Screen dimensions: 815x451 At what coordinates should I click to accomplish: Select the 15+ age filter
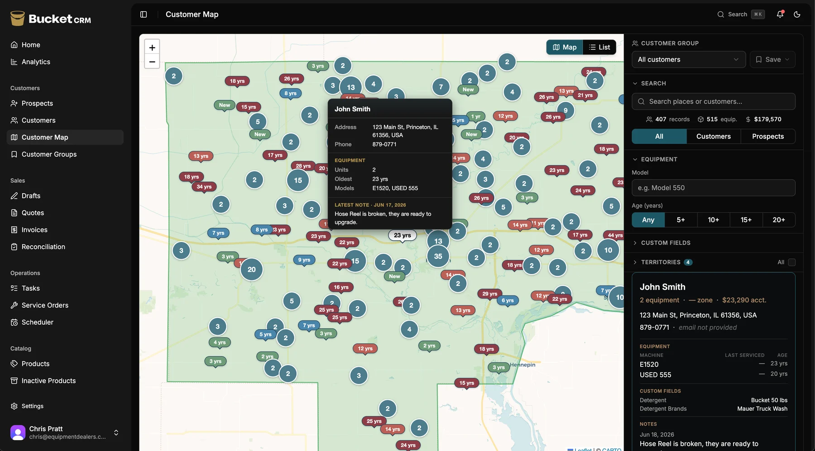click(x=746, y=220)
